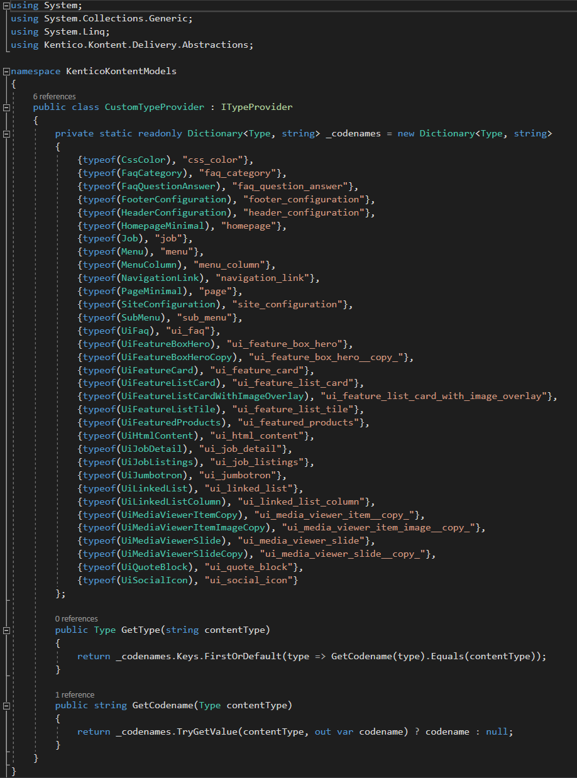The image size is (577, 778).
Task: Click the CustomTypeProvider class name
Action: [155, 107]
